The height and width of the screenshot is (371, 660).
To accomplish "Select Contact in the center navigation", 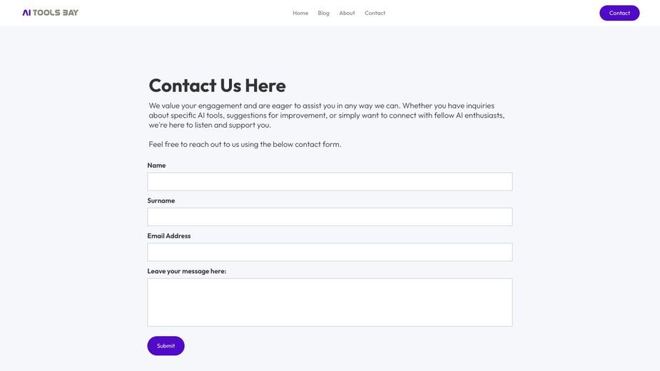I will pos(375,13).
